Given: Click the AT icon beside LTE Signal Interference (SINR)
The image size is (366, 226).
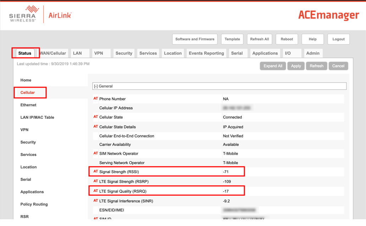Looking at the screenshot, I should (x=95, y=200).
